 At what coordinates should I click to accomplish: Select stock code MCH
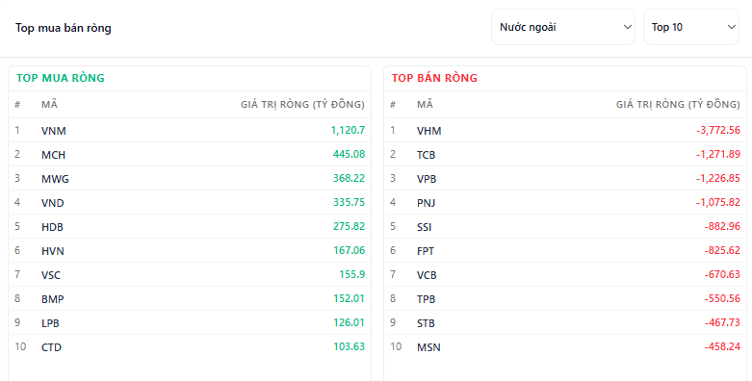coord(53,155)
